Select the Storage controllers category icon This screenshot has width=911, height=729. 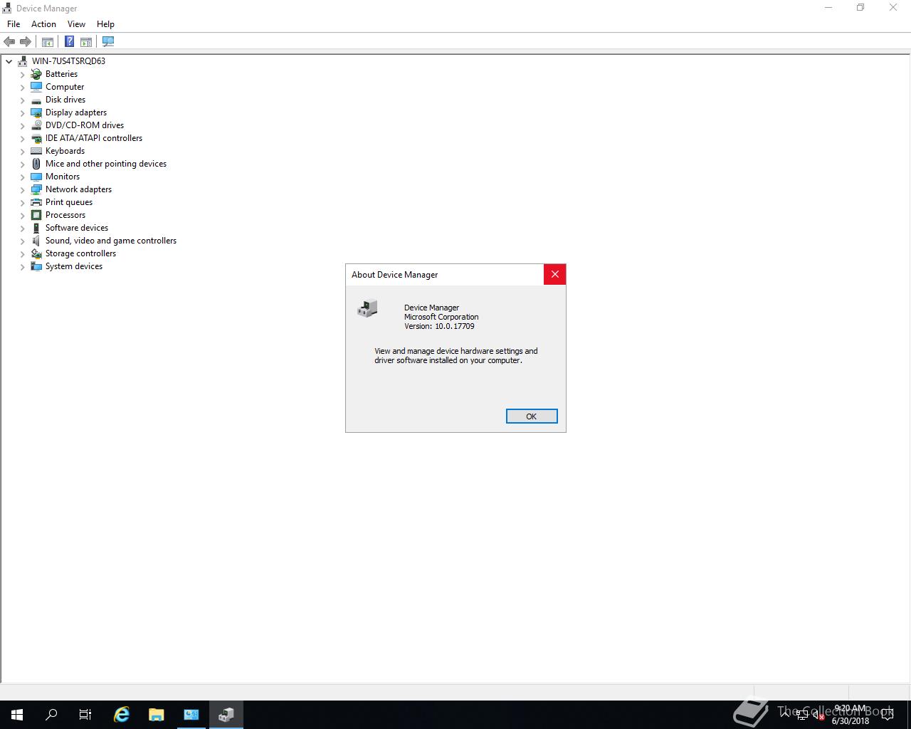coord(36,253)
